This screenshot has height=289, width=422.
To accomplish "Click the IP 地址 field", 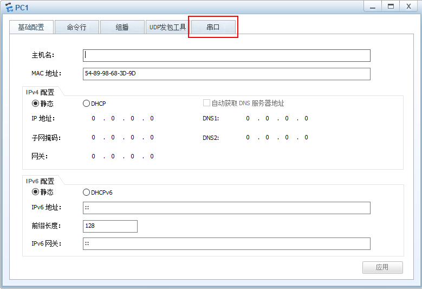I will pos(122,119).
